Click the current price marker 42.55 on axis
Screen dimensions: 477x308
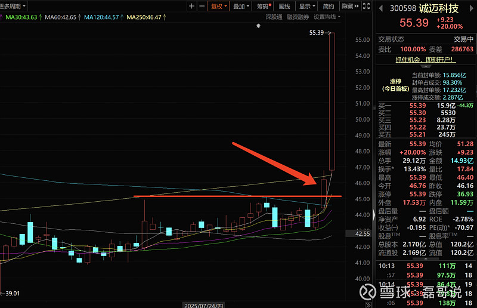tap(363, 233)
